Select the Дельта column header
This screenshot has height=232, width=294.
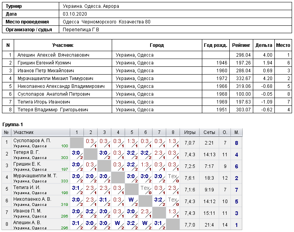tap(264, 45)
